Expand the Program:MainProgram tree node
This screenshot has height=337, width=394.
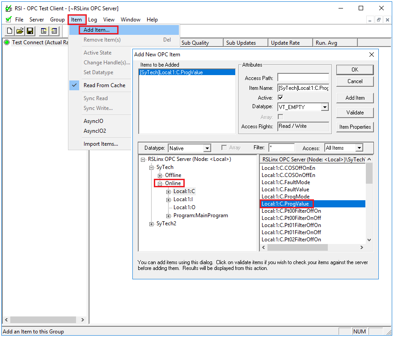coord(168,216)
